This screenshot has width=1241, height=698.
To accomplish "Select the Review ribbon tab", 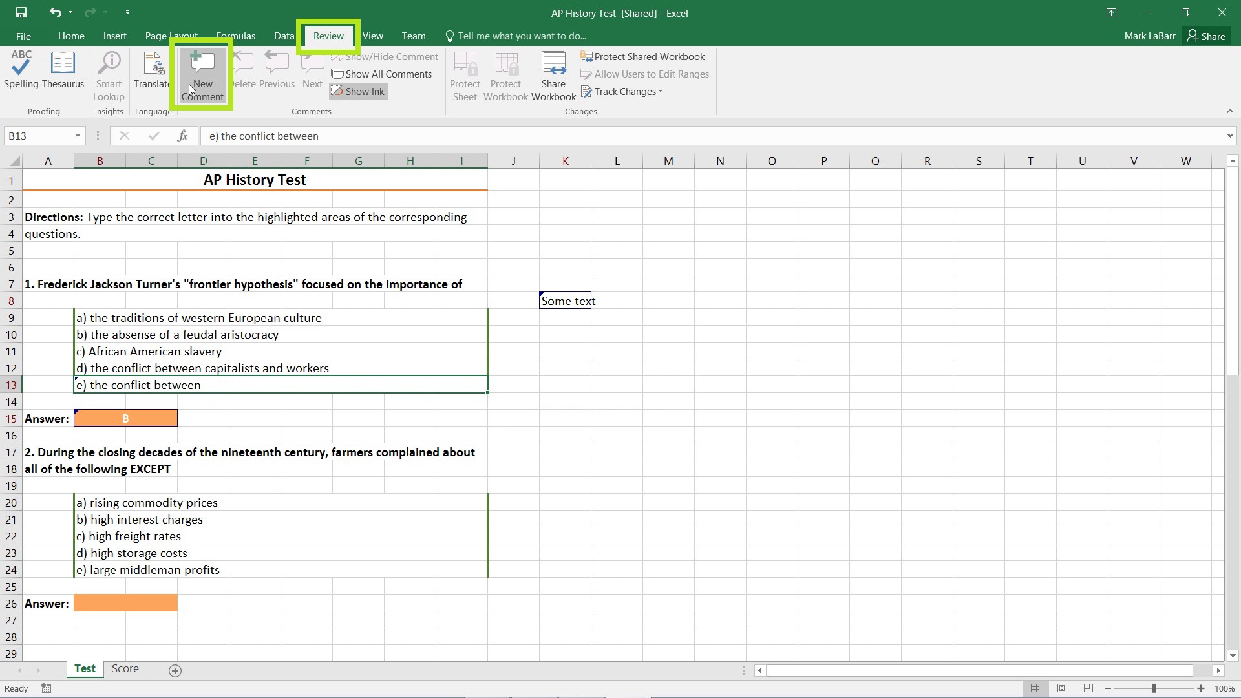I will click(x=328, y=36).
